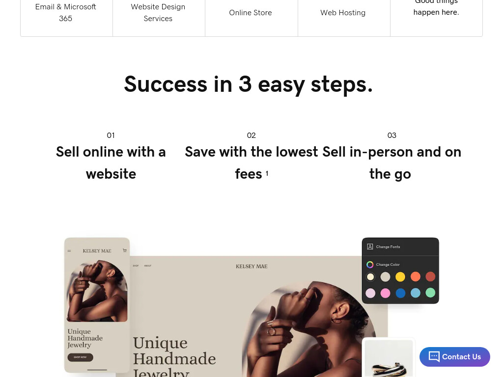Image resolution: width=503 pixels, height=377 pixels.
Task: Click the fees footnote superscript 1
Action: pos(267,173)
